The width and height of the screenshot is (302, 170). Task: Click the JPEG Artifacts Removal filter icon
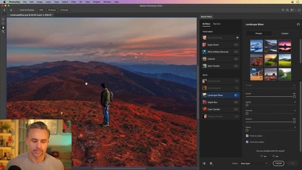pyautogui.click(x=204, y=51)
